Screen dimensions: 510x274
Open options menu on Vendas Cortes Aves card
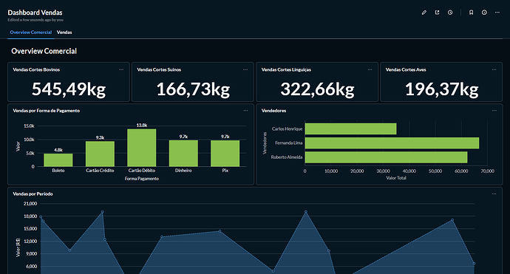(494, 69)
